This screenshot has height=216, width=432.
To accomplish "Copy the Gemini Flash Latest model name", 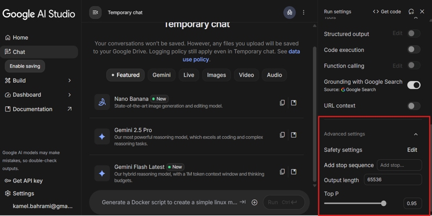I will coord(282,172).
